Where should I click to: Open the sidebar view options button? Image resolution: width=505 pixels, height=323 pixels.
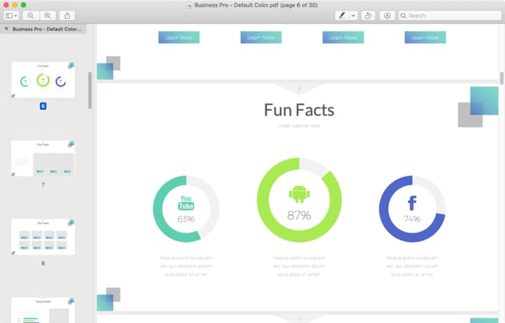pyautogui.click(x=11, y=15)
